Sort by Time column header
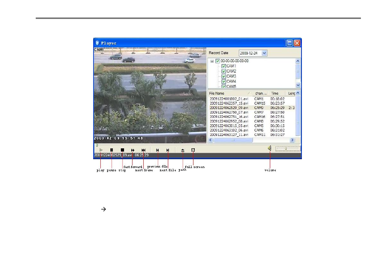Viewport: 383px width, 255px height. tap(277, 93)
